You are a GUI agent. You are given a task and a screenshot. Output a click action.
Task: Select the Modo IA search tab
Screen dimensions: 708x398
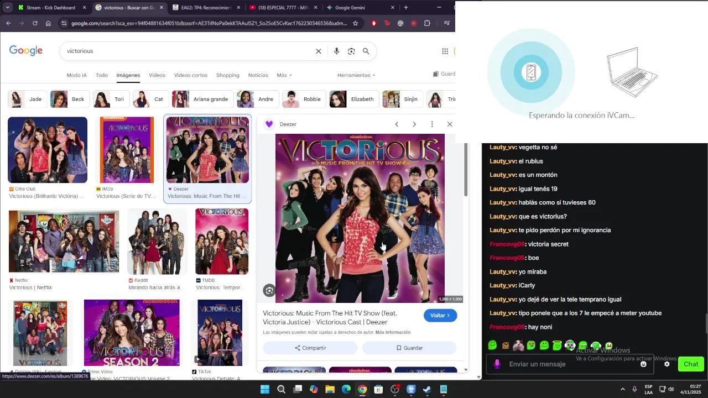point(76,75)
